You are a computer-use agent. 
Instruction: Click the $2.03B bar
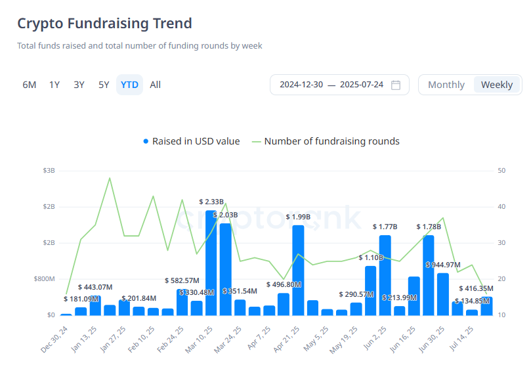[225, 269]
